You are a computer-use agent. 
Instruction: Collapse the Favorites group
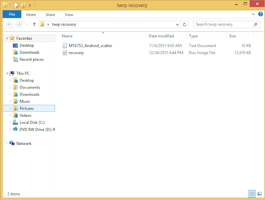(7, 38)
